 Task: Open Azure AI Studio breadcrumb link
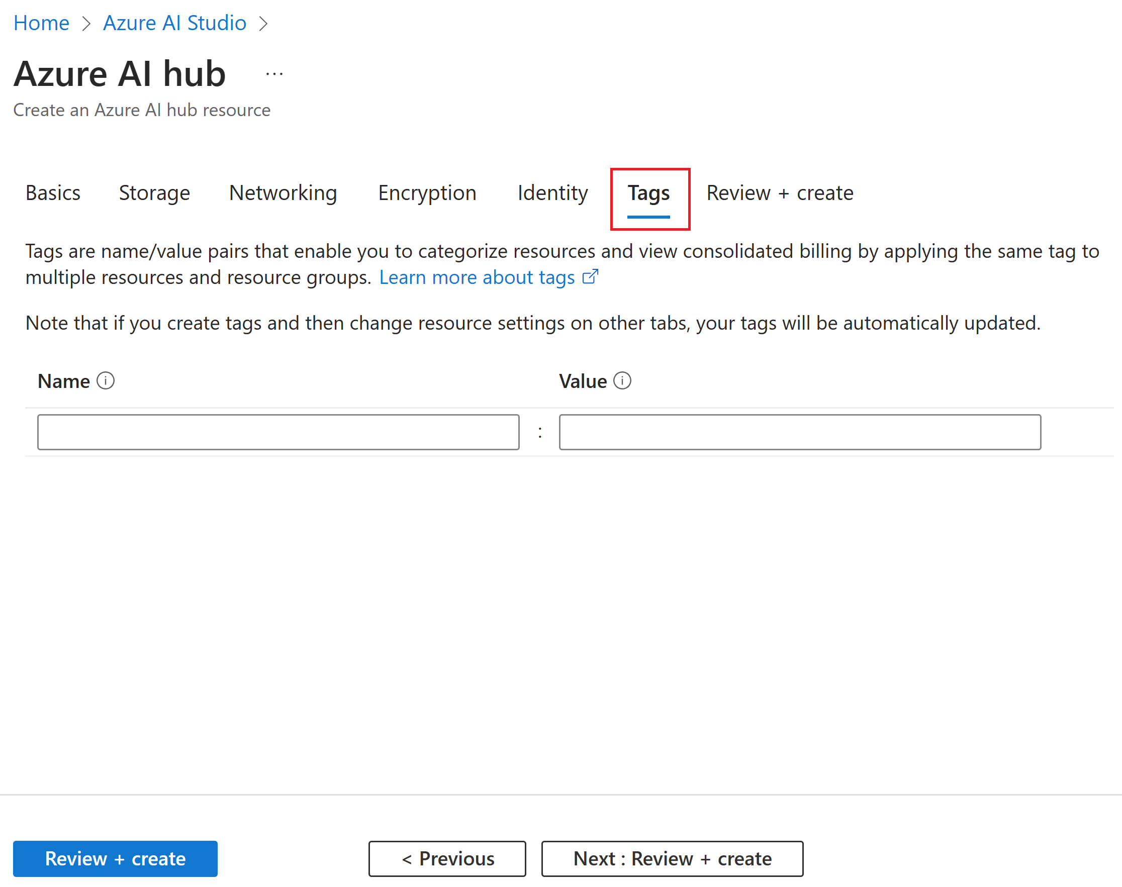coord(174,23)
